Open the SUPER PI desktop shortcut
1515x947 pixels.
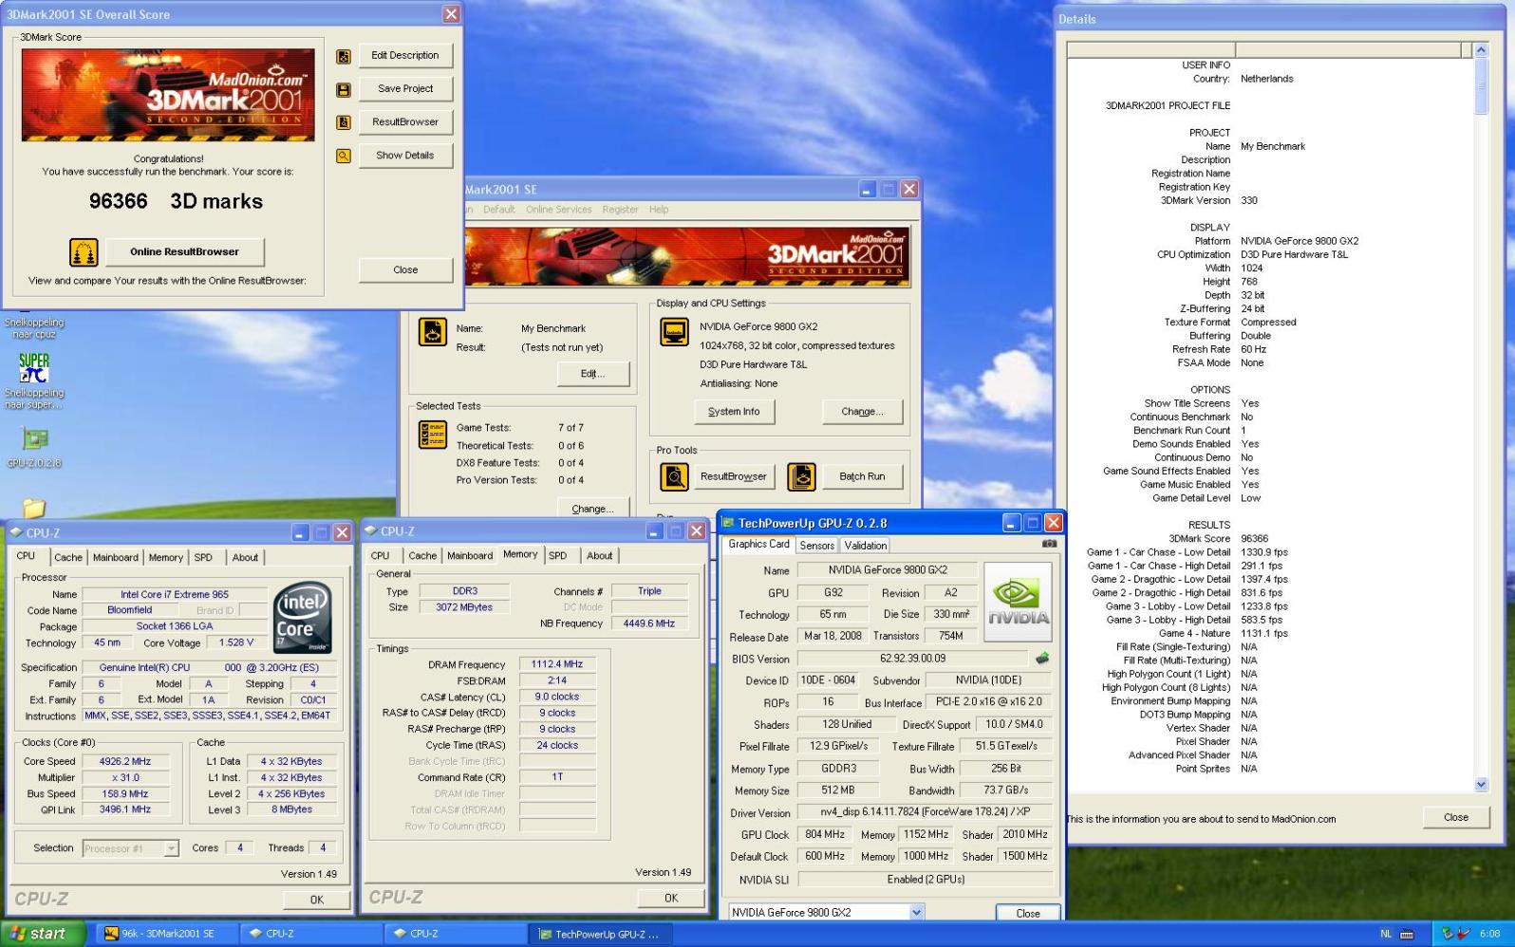34,368
